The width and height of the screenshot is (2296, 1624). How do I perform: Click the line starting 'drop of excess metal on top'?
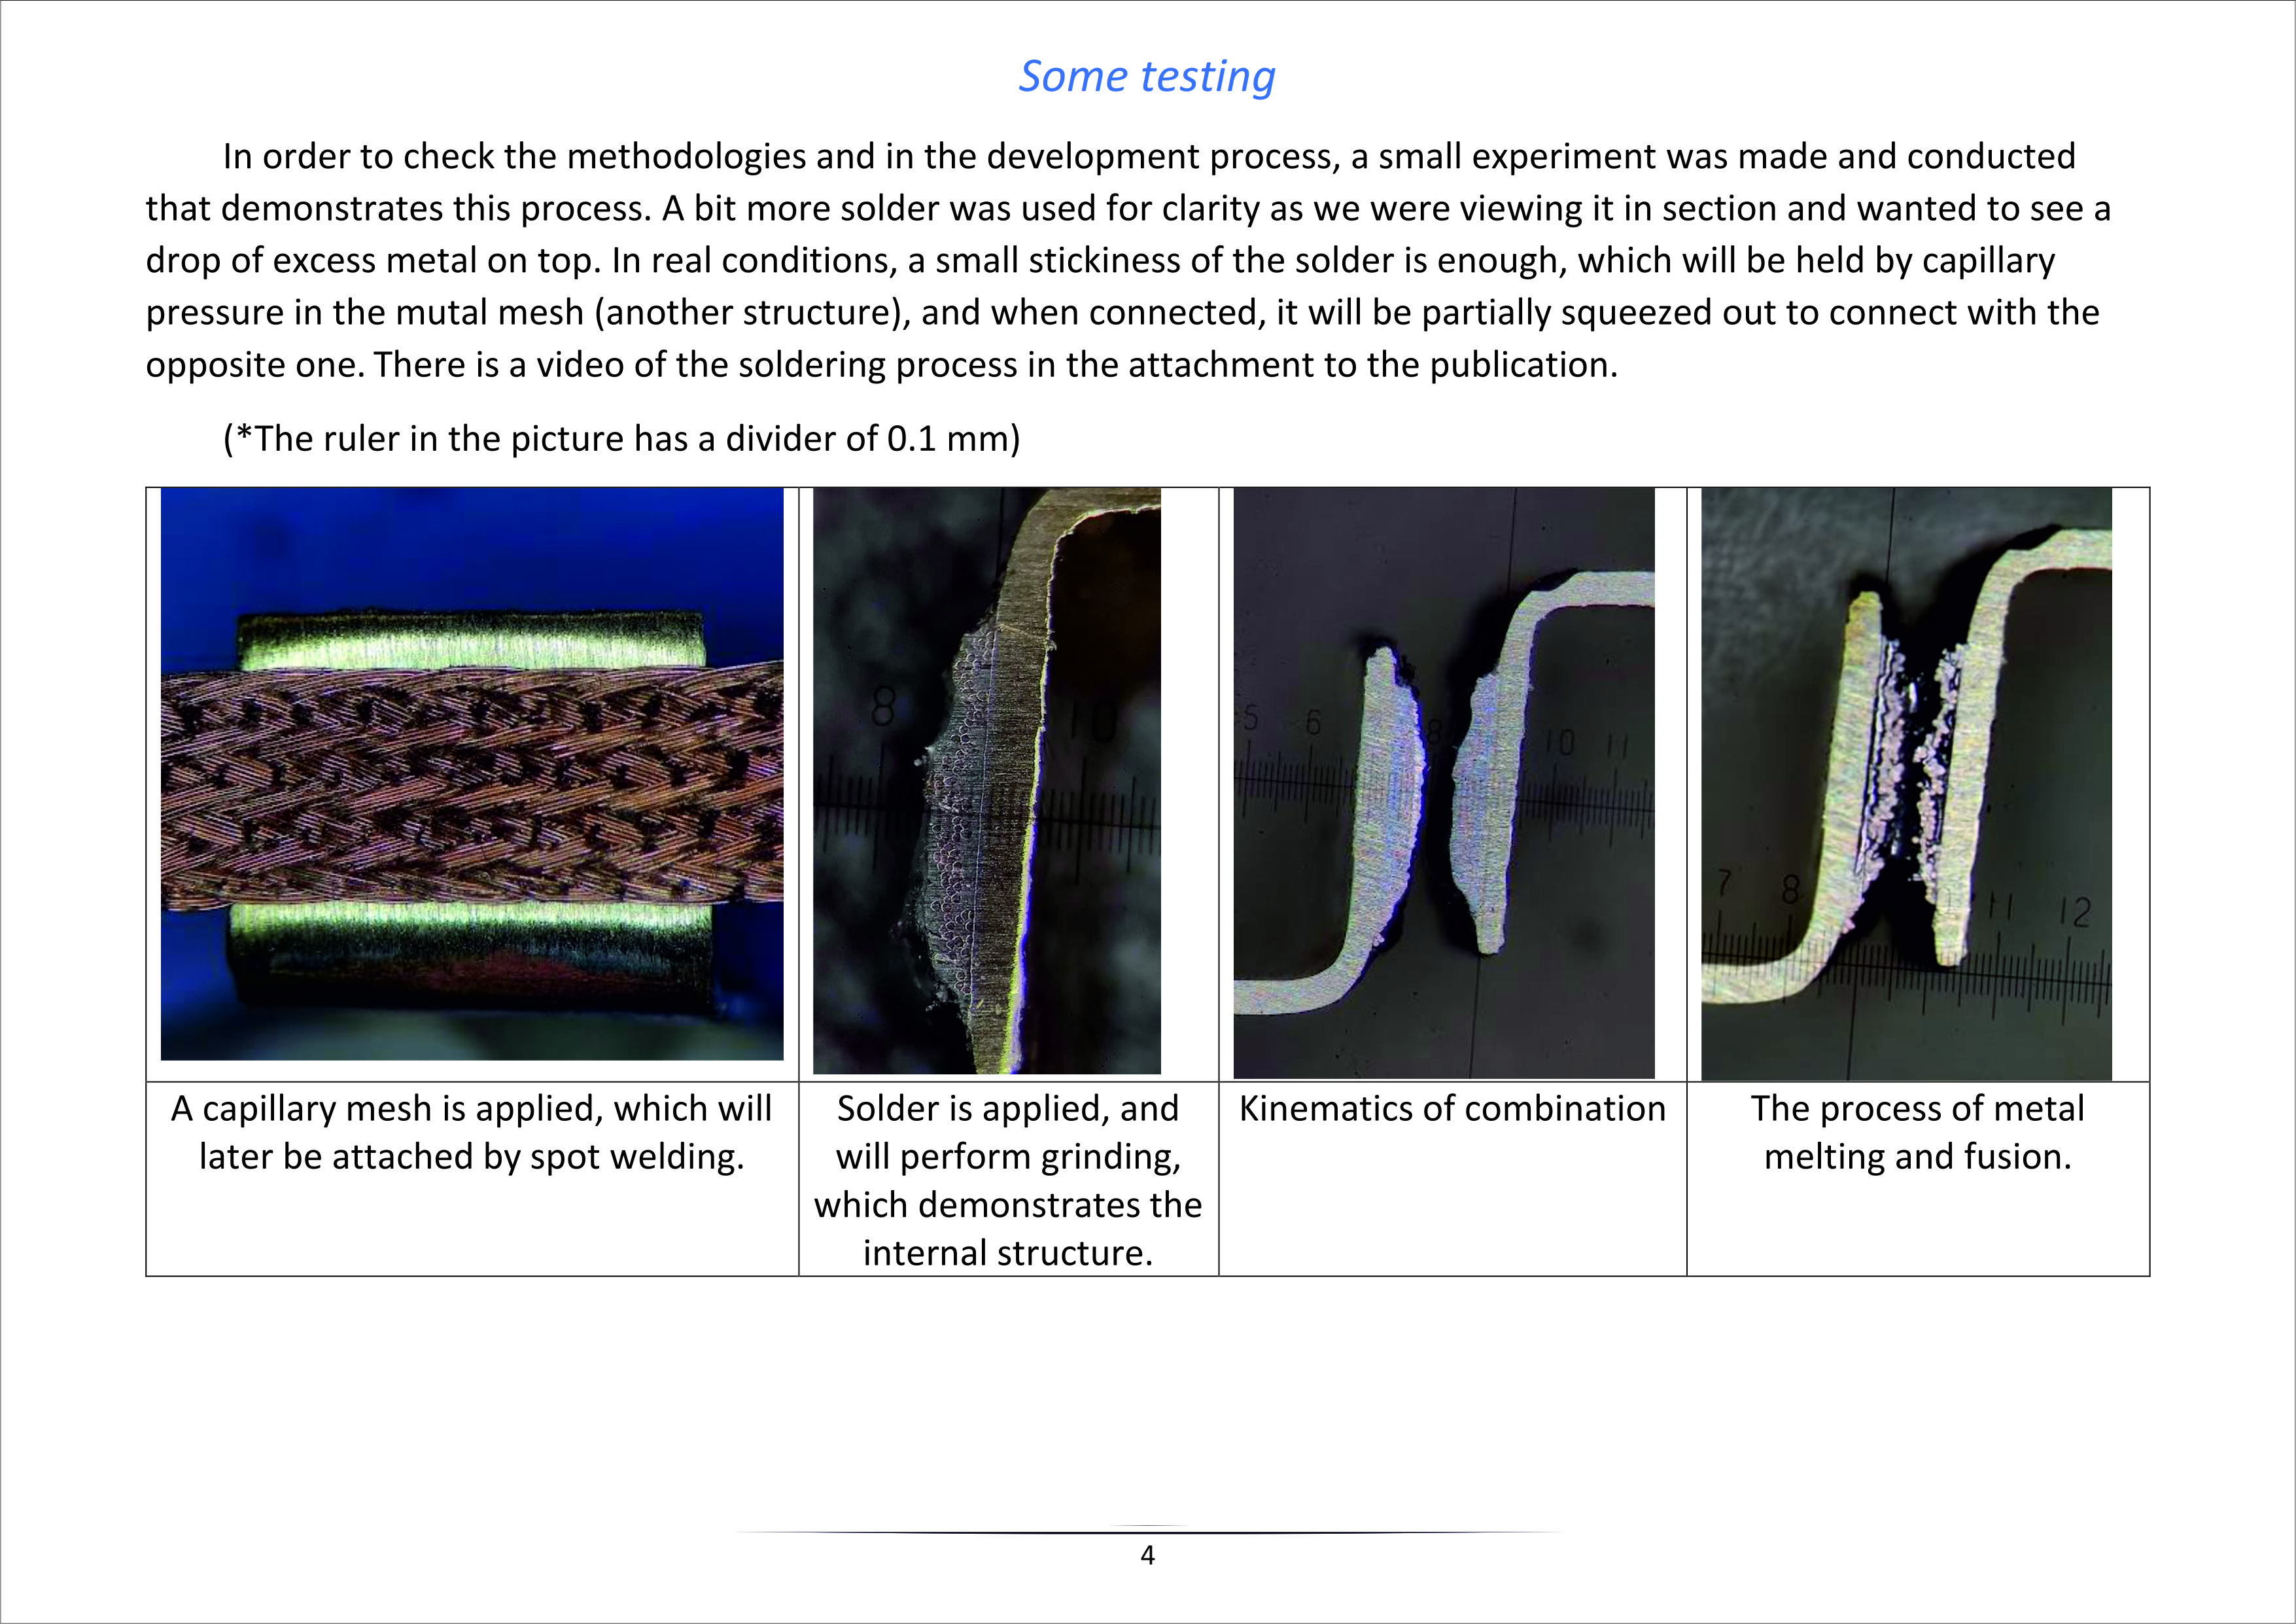pyautogui.click(x=1100, y=260)
